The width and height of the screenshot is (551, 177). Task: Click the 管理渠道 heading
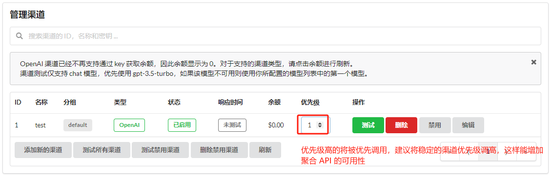[x=27, y=15]
